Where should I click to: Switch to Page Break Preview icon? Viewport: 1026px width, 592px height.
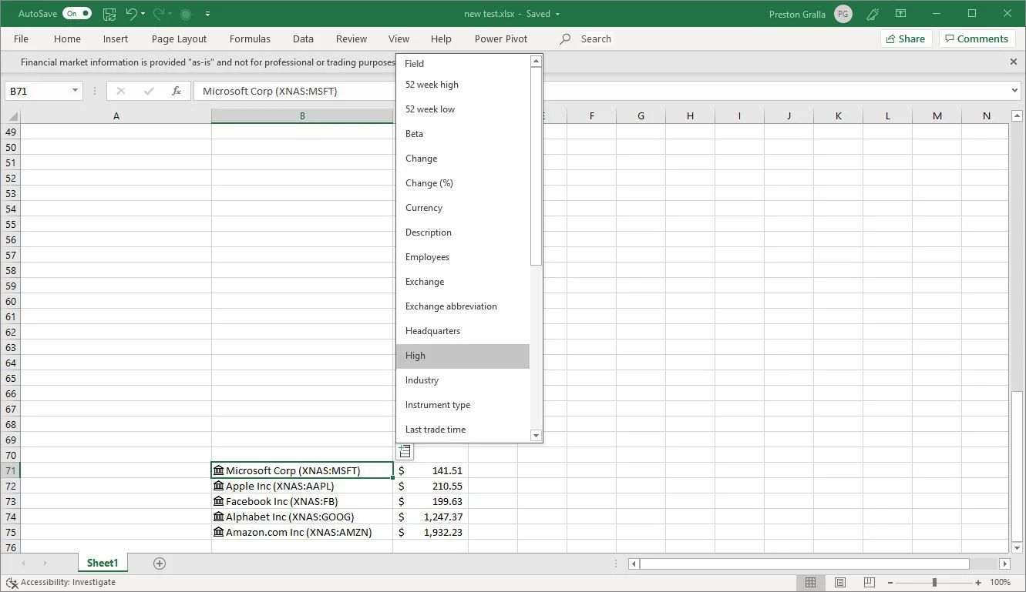[x=869, y=583]
